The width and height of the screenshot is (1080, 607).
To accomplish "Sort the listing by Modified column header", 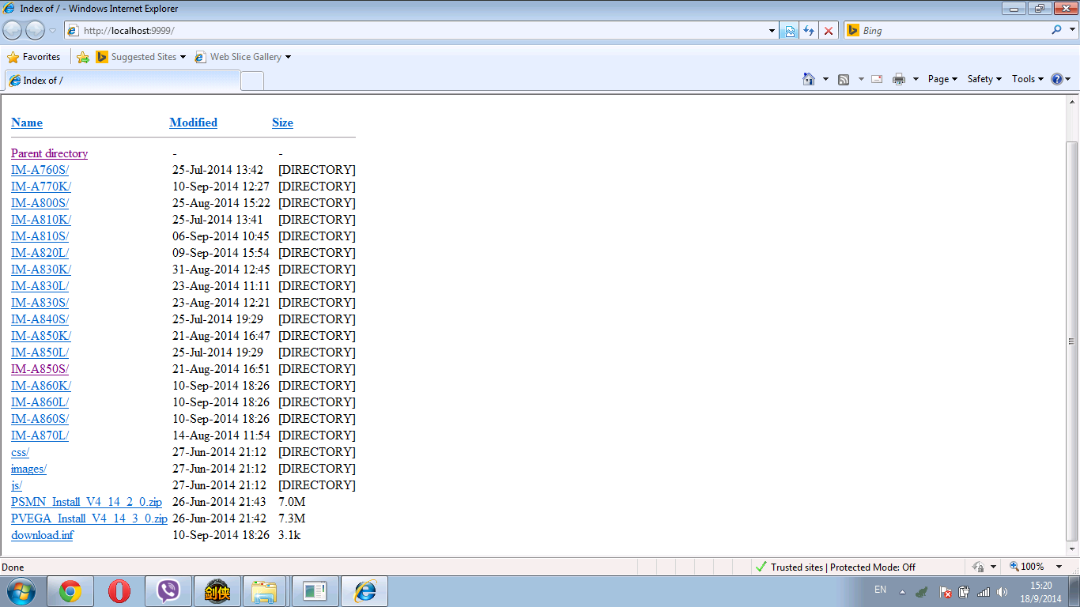I will click(193, 123).
